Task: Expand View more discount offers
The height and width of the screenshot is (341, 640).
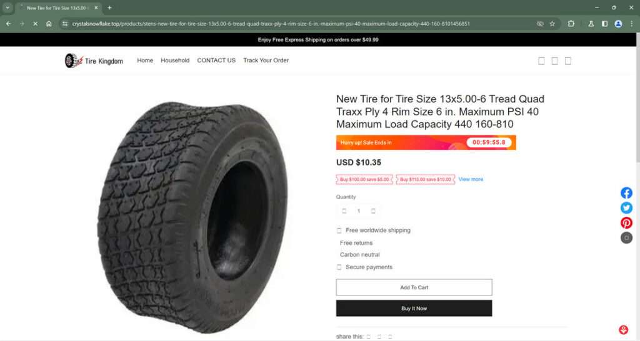Action: click(471, 180)
